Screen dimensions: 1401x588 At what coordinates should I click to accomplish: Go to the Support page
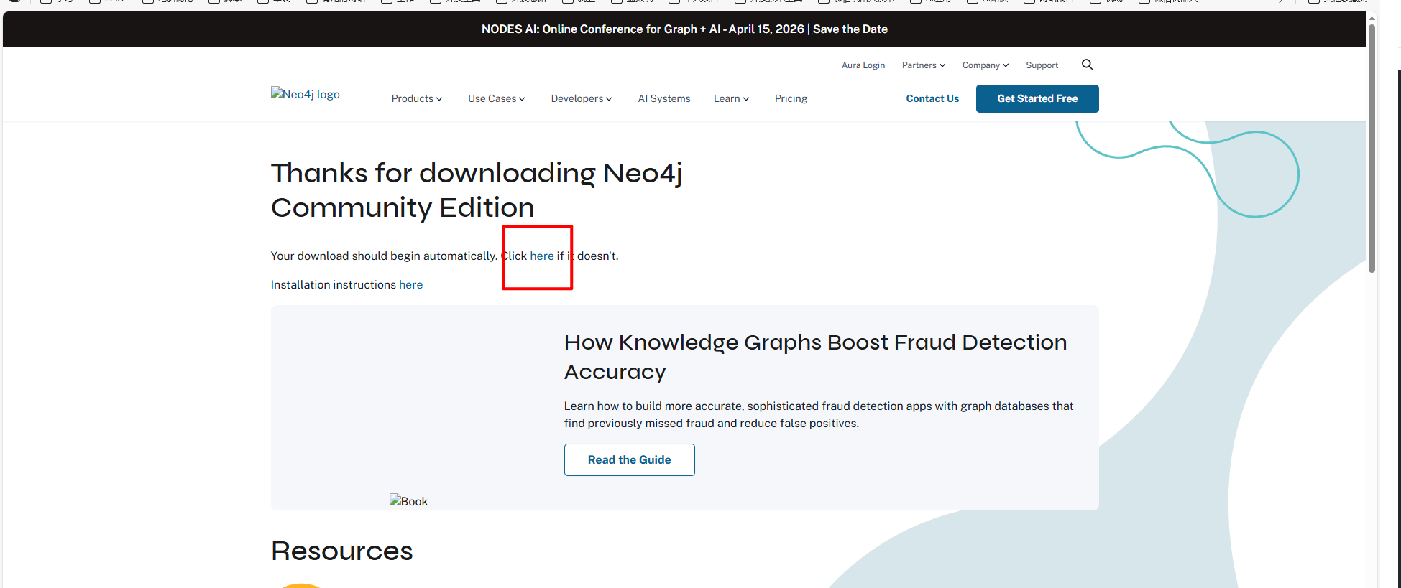1042,65
